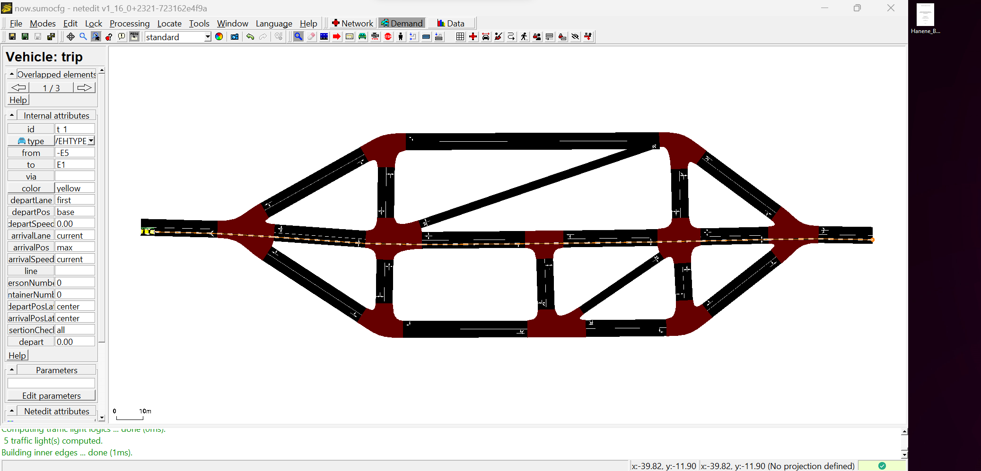Switch to the Network supermode tab
981x471 pixels.
coord(352,23)
